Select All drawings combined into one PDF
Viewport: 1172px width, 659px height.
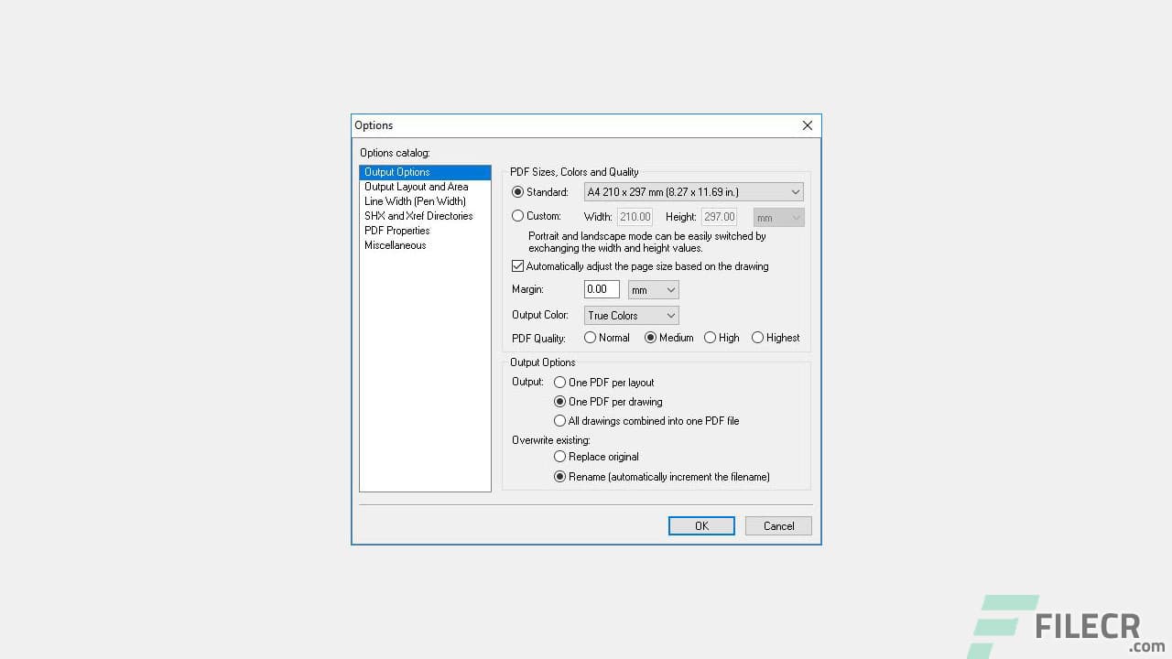point(559,421)
